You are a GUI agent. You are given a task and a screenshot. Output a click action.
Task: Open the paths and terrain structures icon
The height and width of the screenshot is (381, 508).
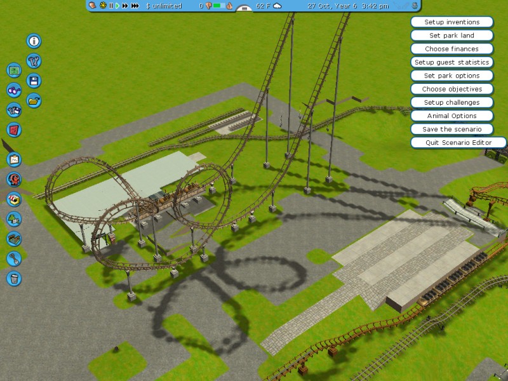(x=14, y=239)
